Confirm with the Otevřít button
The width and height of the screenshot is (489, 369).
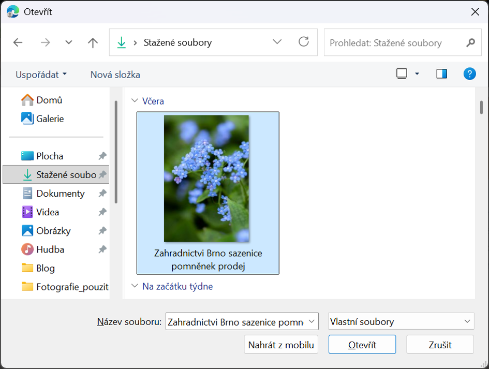(362, 344)
